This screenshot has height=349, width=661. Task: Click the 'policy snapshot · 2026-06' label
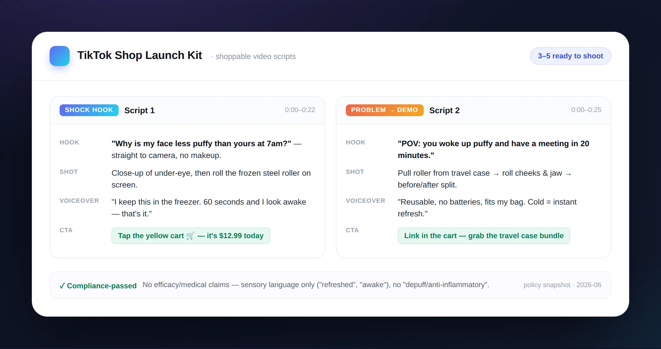coord(562,285)
